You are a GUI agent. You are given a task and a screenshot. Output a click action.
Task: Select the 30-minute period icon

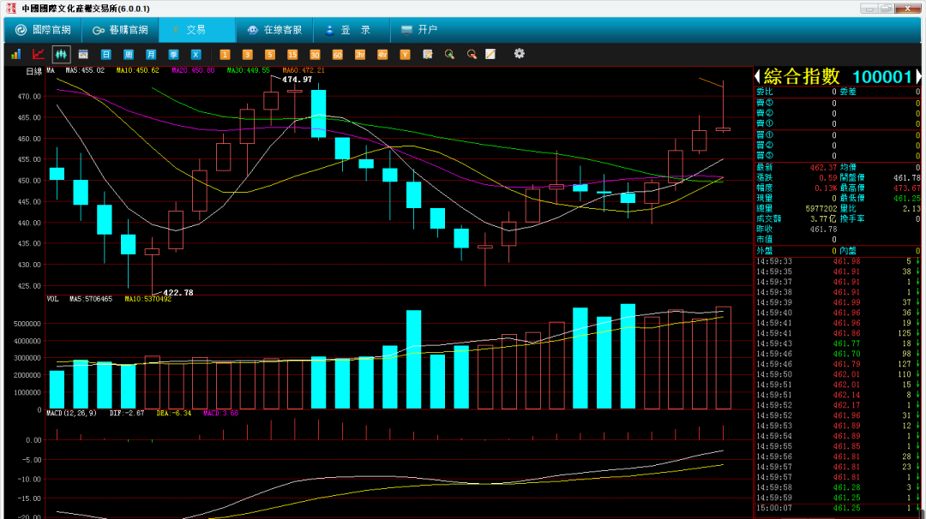[x=315, y=54]
